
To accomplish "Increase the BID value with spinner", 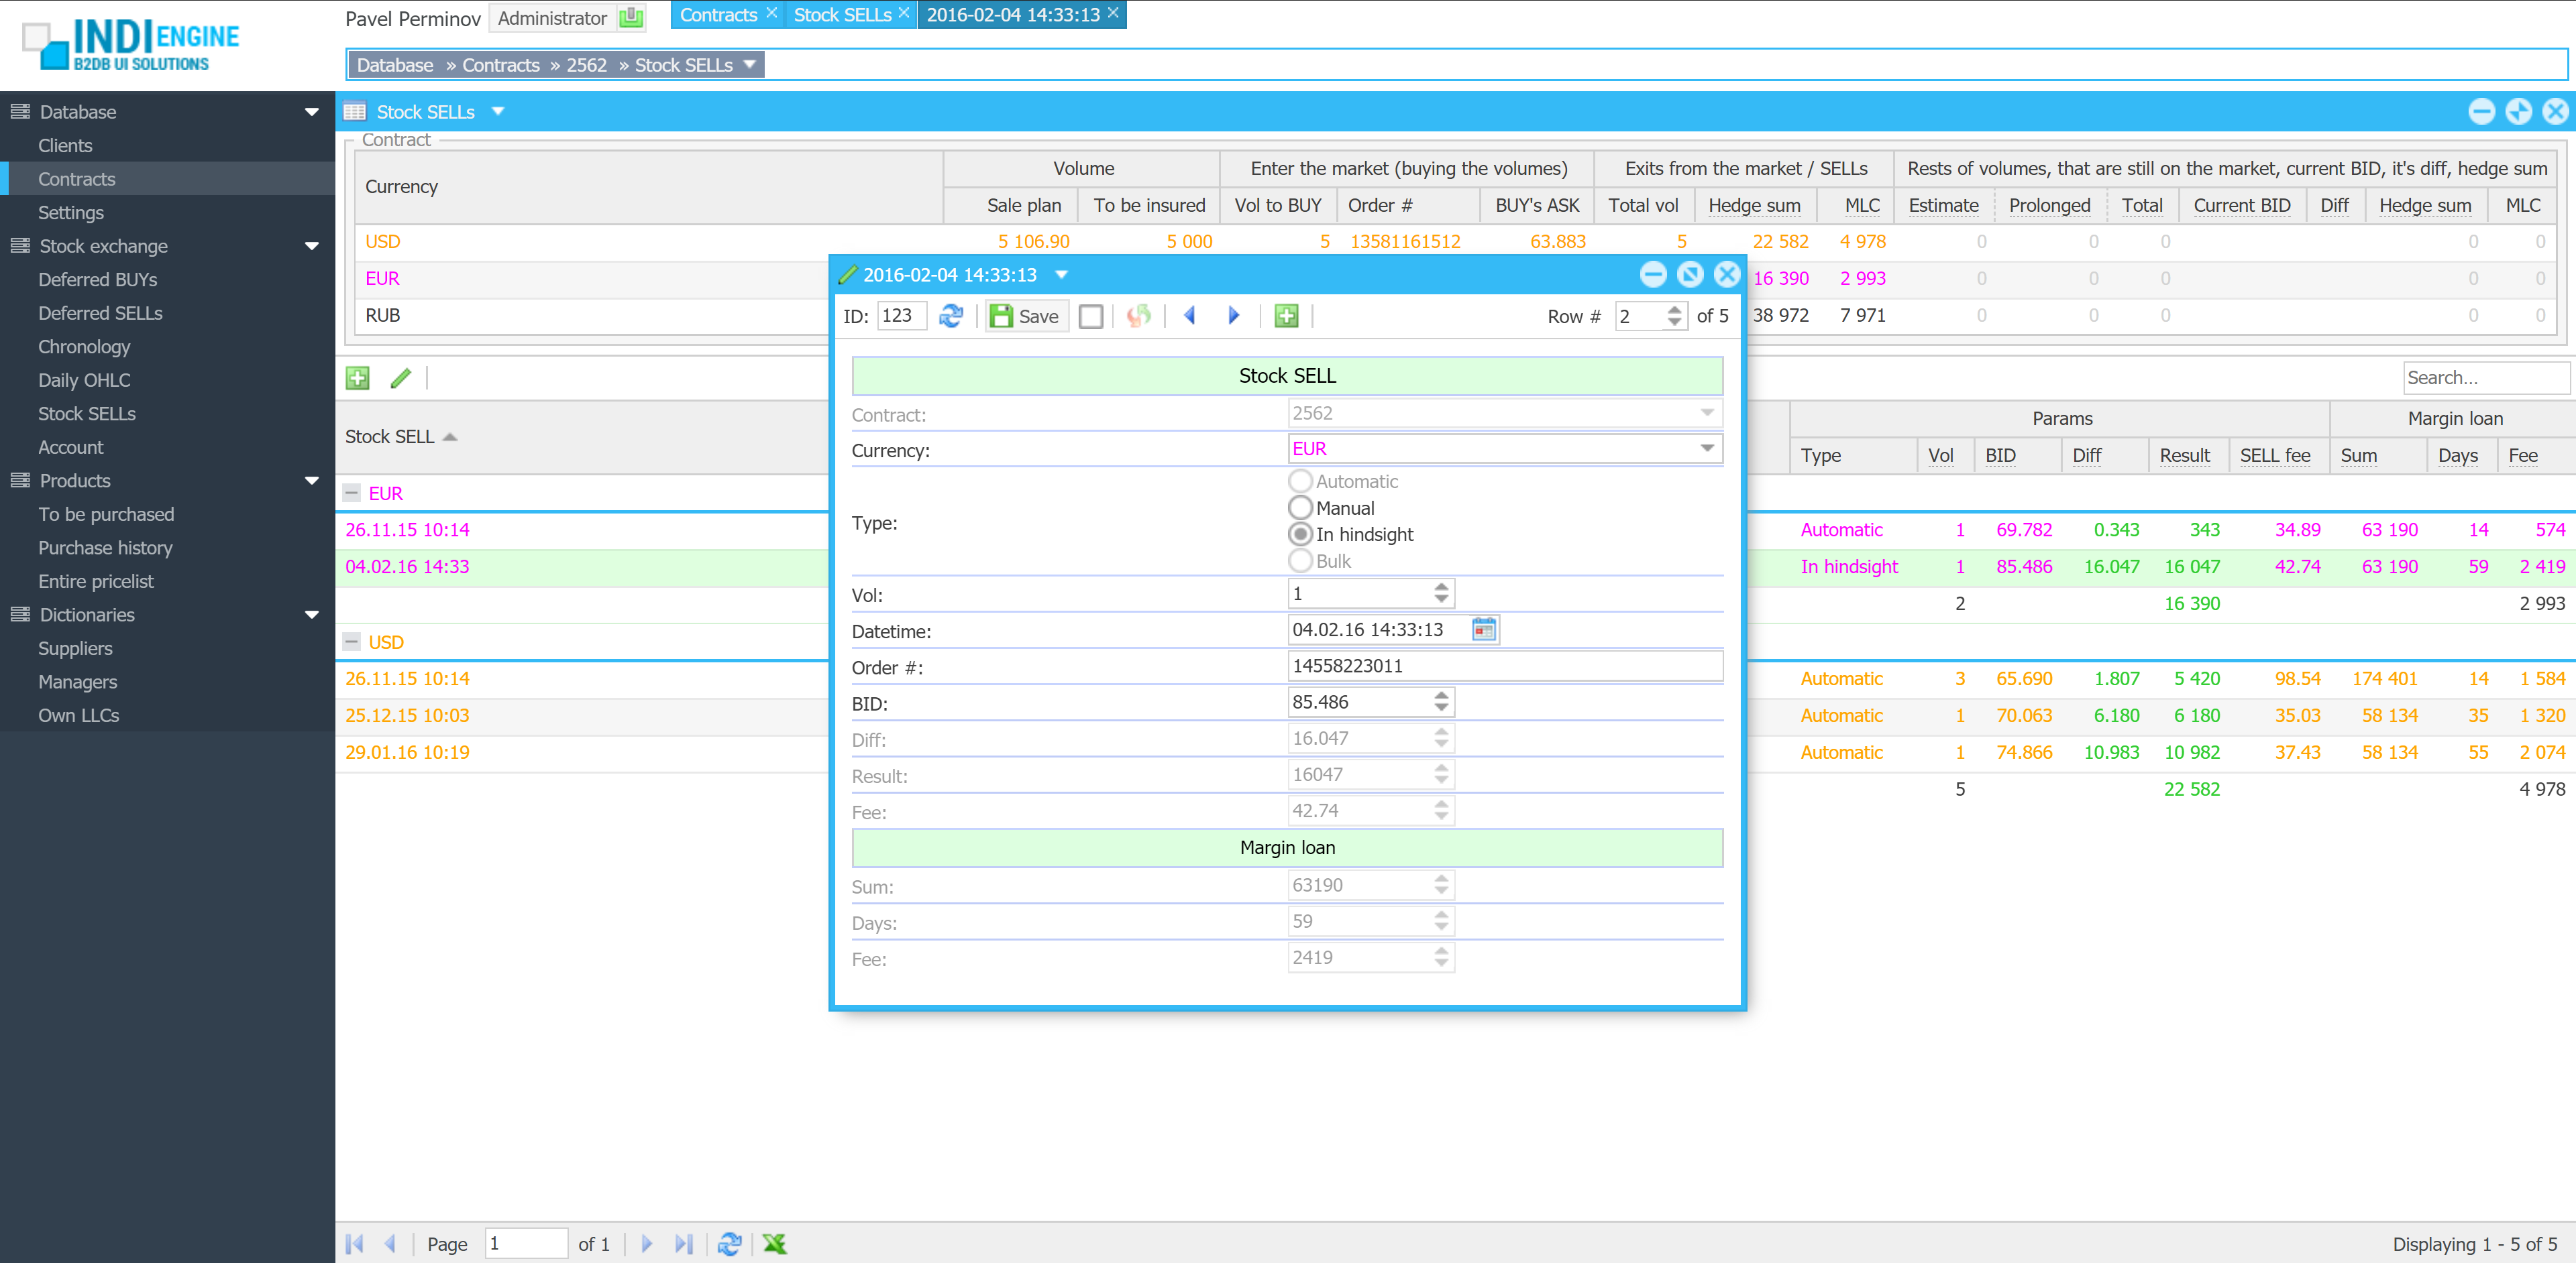I will (1441, 697).
